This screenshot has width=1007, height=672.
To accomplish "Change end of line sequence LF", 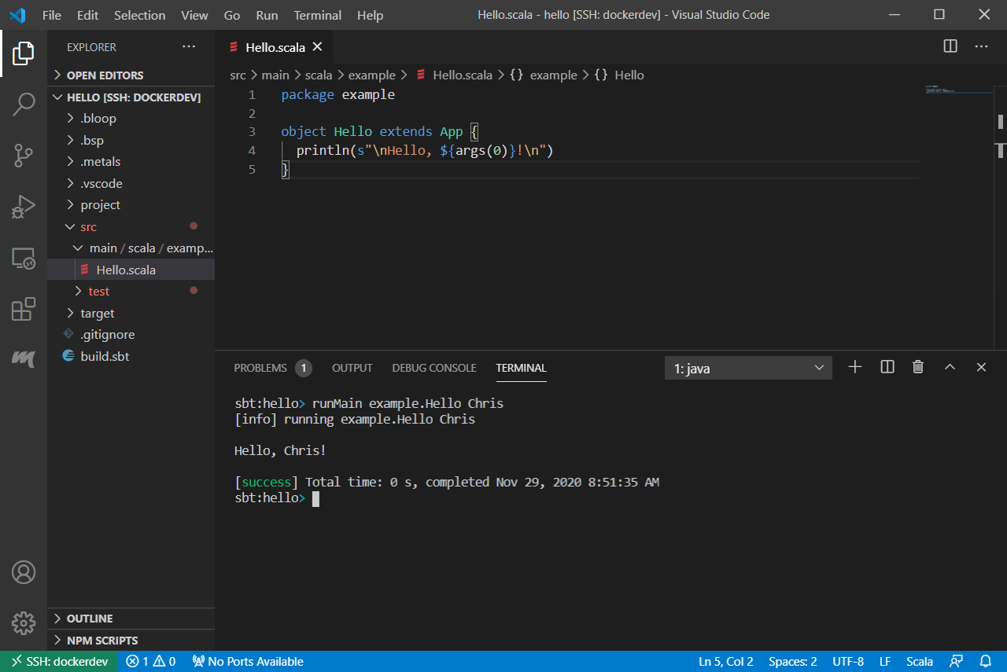I will tap(885, 662).
